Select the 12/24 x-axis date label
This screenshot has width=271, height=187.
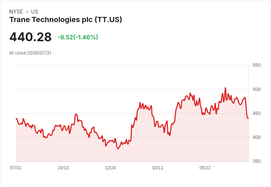point(110,167)
